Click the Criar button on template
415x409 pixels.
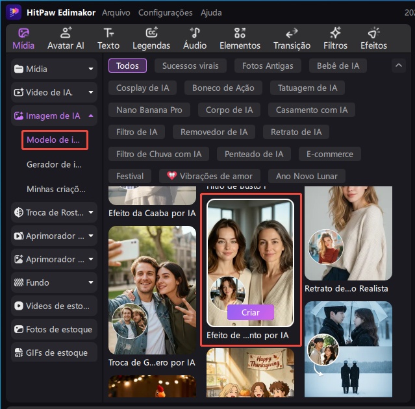coord(250,312)
